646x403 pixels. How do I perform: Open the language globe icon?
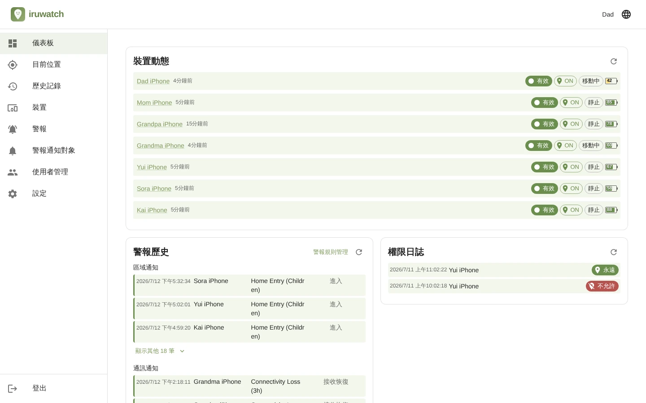(x=626, y=14)
